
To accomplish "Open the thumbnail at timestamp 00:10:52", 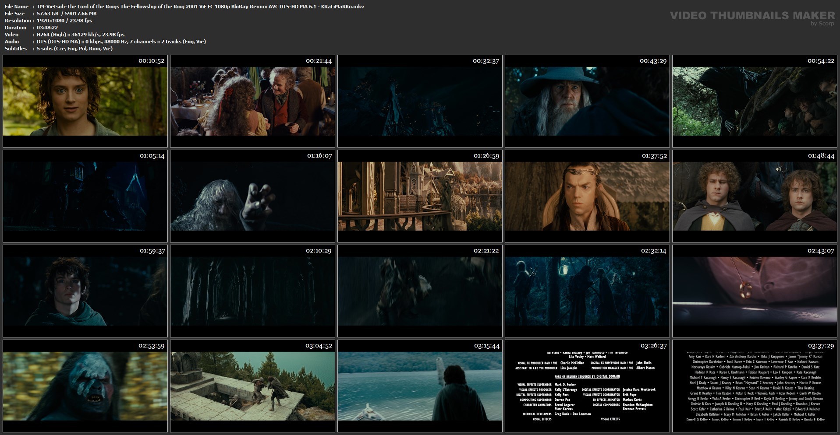I will click(85, 101).
